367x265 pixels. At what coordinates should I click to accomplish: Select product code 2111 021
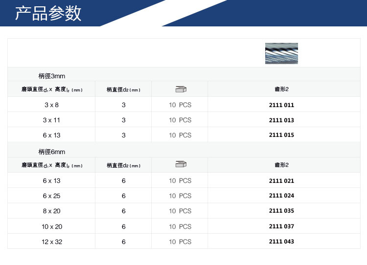point(281,181)
